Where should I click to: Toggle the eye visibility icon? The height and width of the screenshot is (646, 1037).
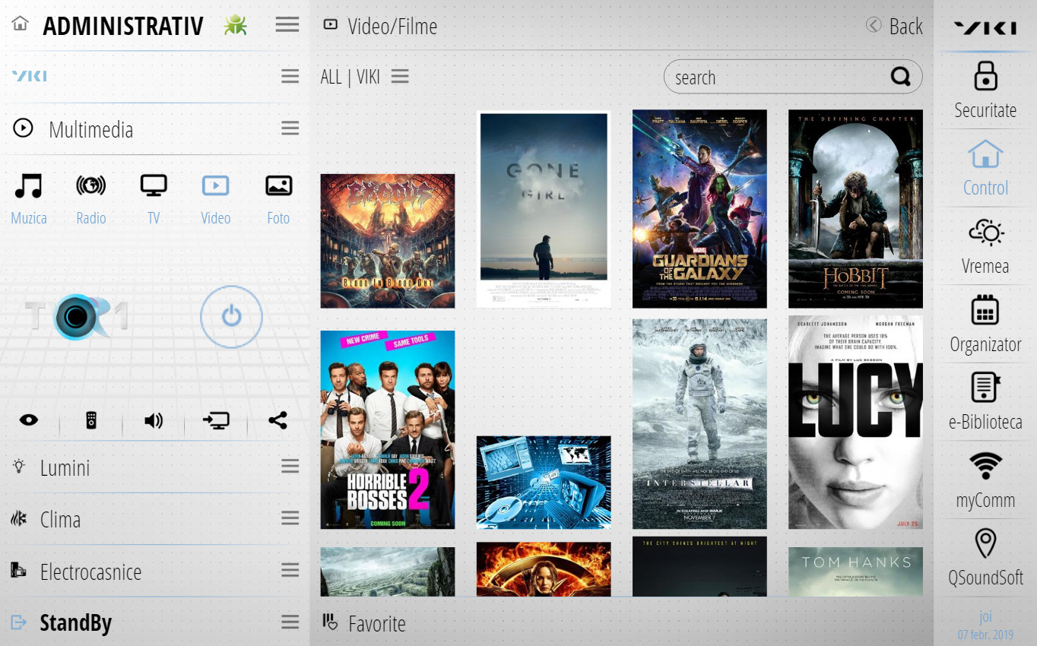click(29, 420)
